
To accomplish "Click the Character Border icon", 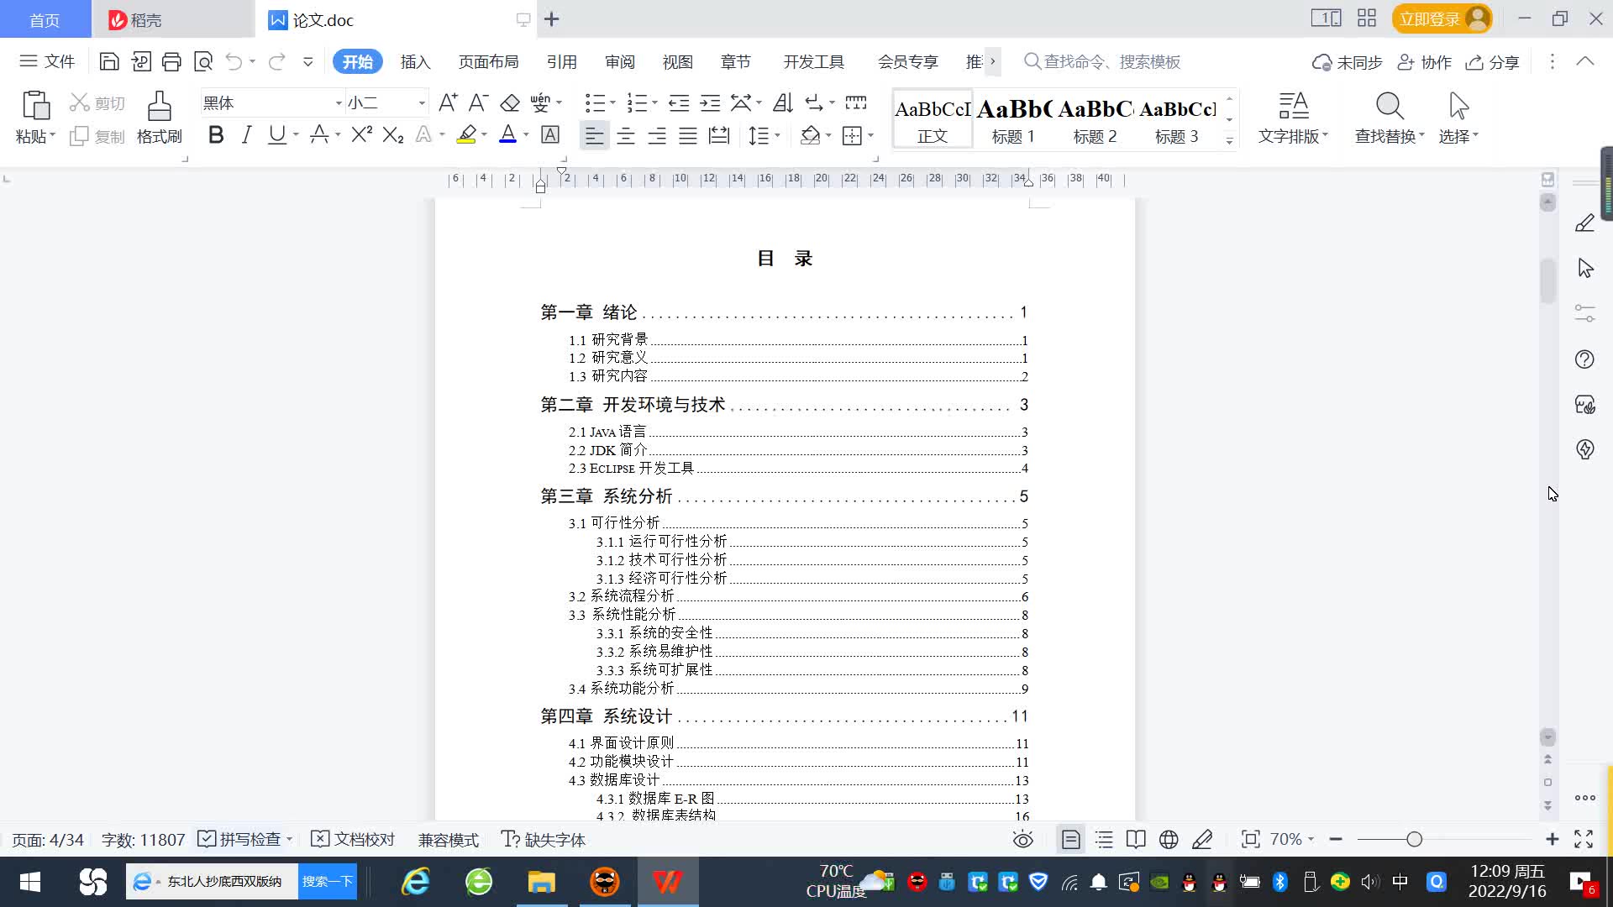I will pos(550,134).
